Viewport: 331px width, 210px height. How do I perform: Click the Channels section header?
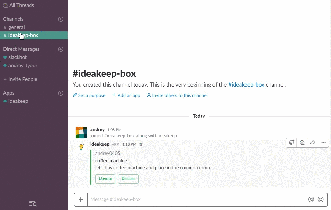pyautogui.click(x=13, y=19)
